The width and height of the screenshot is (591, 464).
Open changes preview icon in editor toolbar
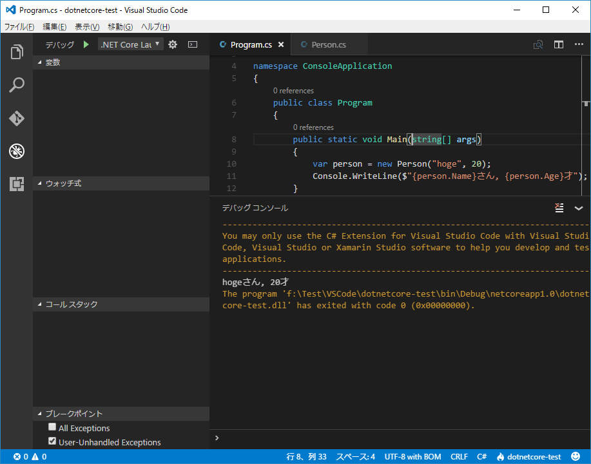[538, 44]
